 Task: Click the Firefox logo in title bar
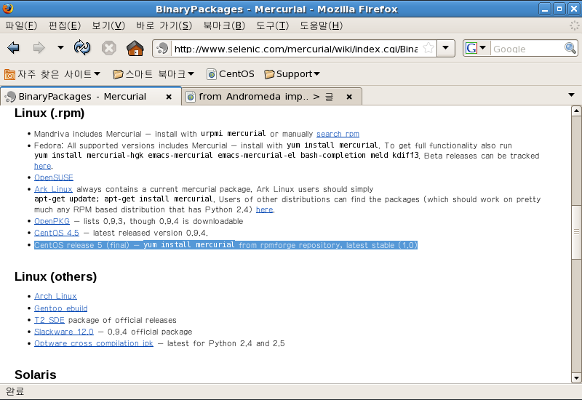8,8
